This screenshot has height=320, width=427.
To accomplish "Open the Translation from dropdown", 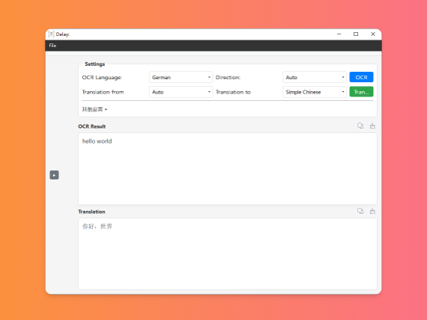I will pos(181,92).
